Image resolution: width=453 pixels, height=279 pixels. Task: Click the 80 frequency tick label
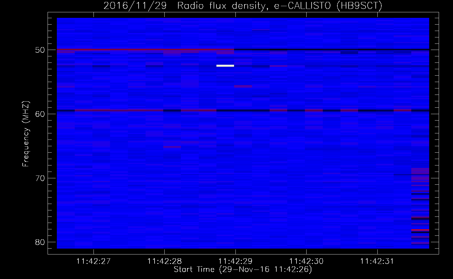[40, 242]
